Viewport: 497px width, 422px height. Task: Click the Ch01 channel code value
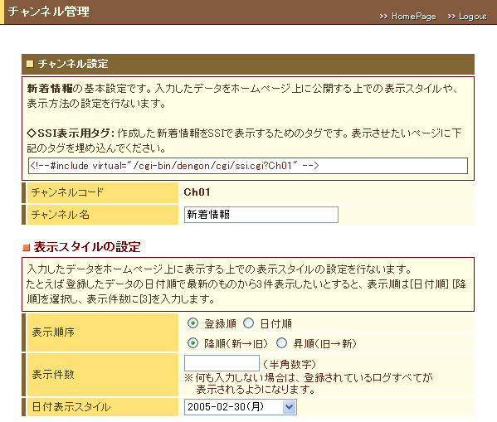197,192
